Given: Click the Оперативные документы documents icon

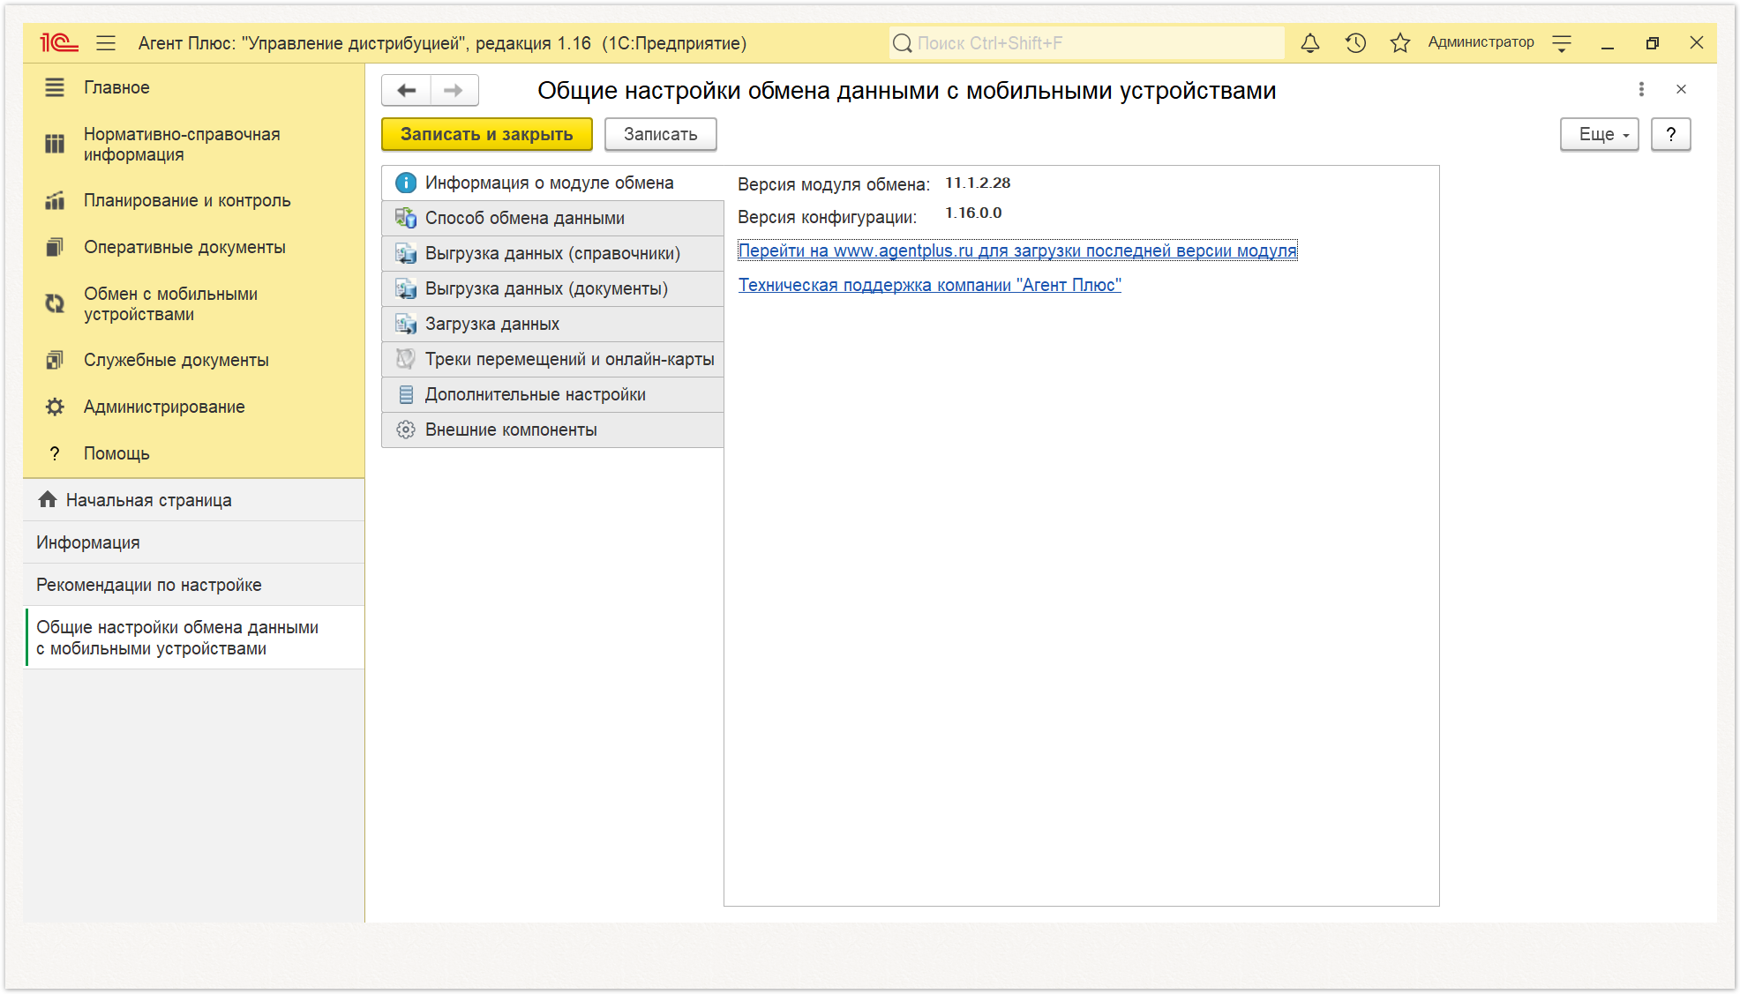Looking at the screenshot, I should click(55, 247).
